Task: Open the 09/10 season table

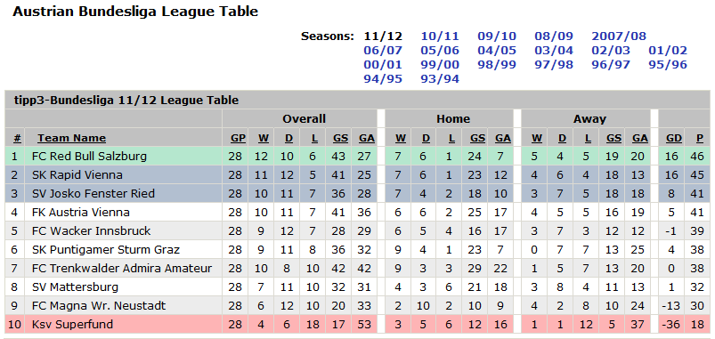Action: click(497, 36)
